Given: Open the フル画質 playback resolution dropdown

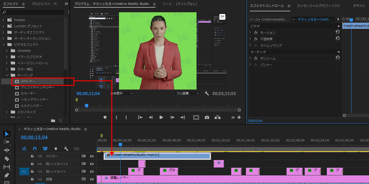Looking at the screenshot, I should point(187,94).
